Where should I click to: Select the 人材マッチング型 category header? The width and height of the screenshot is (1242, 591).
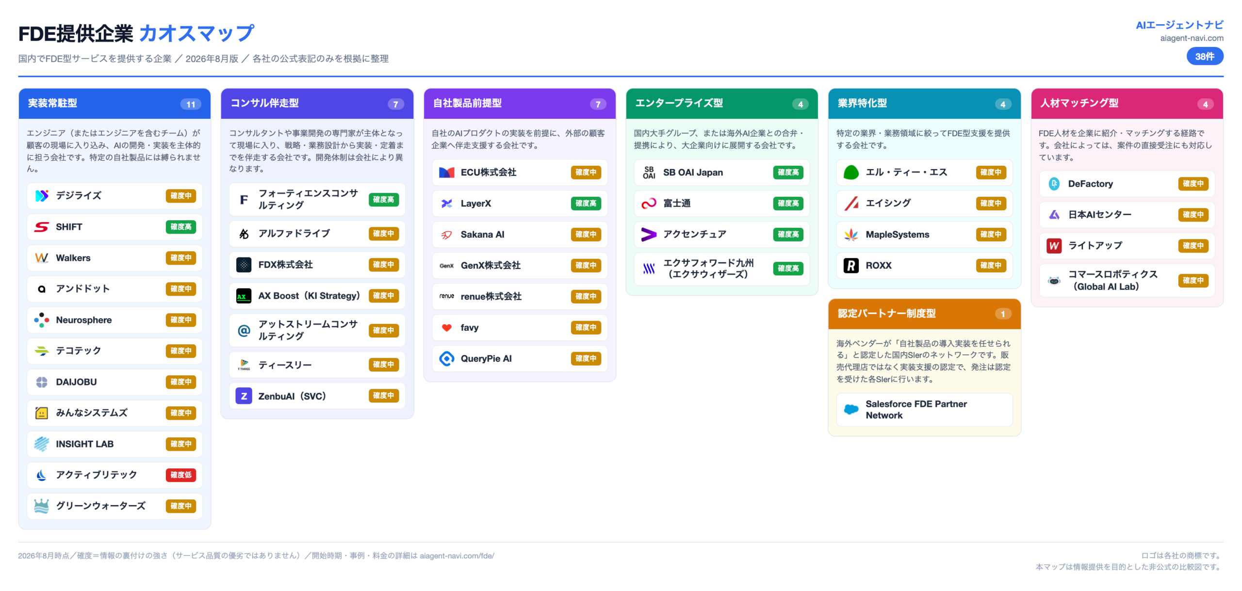pos(1127,103)
